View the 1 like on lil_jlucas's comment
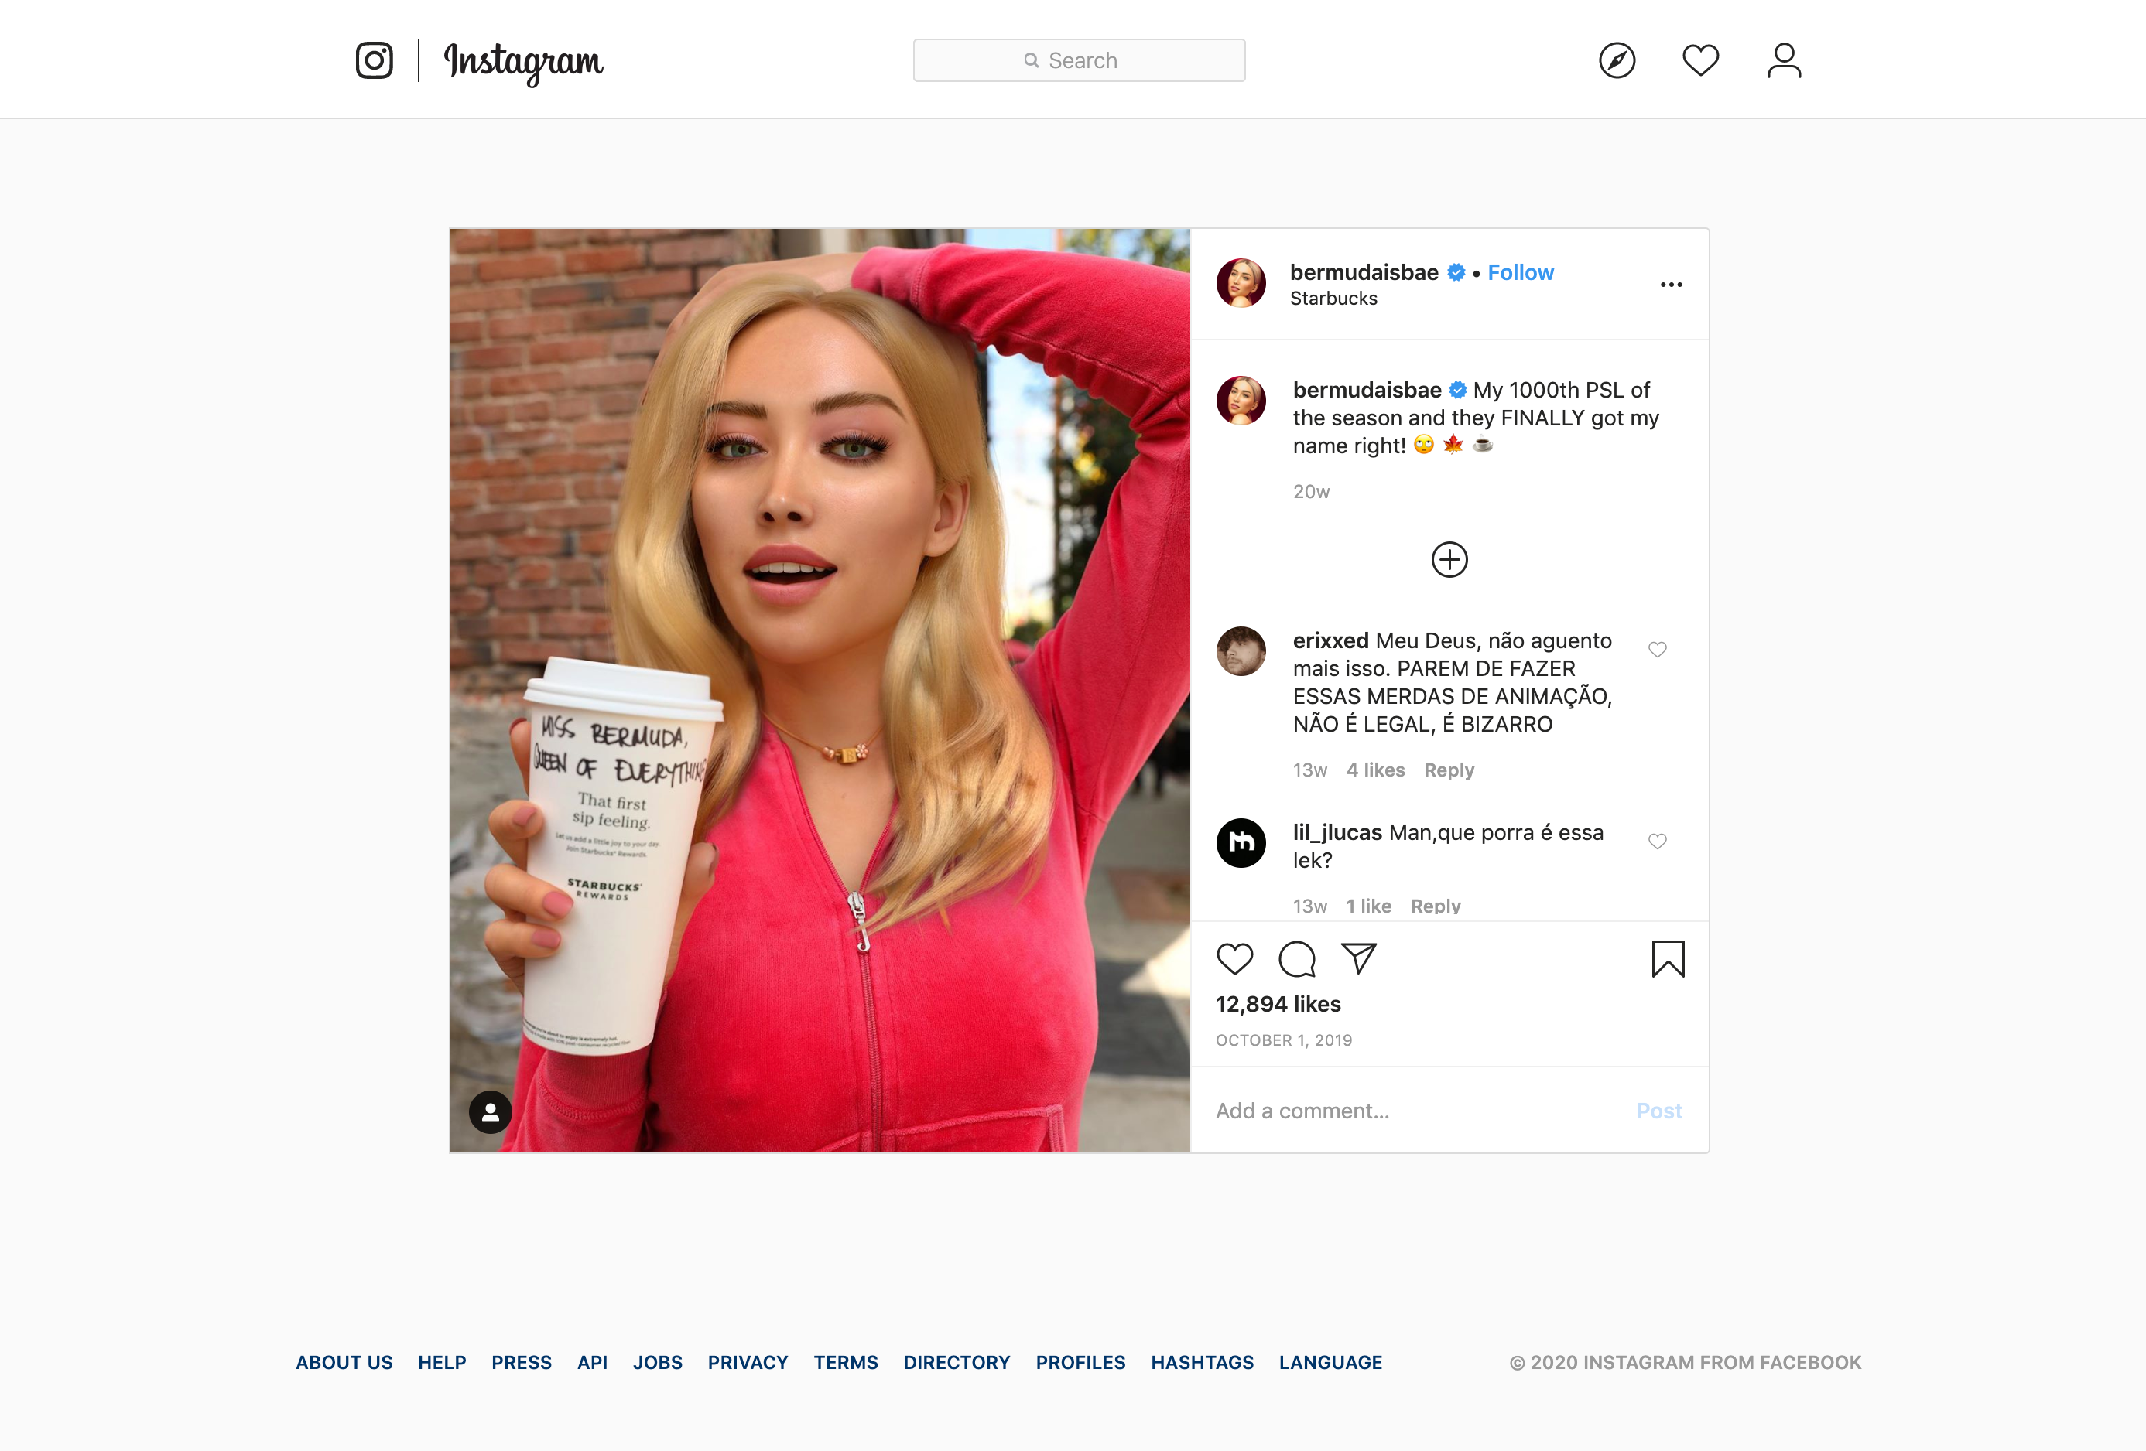 (x=1367, y=906)
